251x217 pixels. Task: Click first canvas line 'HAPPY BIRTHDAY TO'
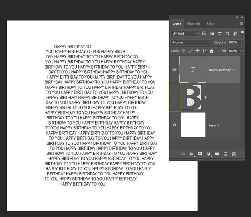coord(72,46)
